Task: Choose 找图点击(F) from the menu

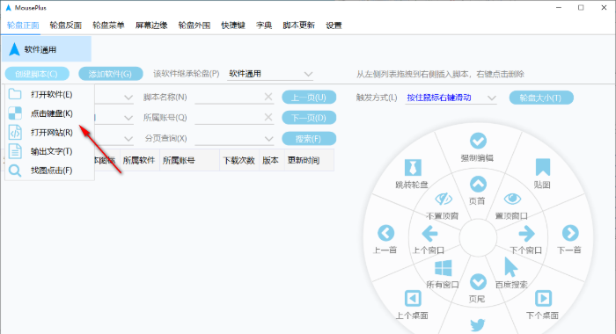Action: click(x=49, y=171)
